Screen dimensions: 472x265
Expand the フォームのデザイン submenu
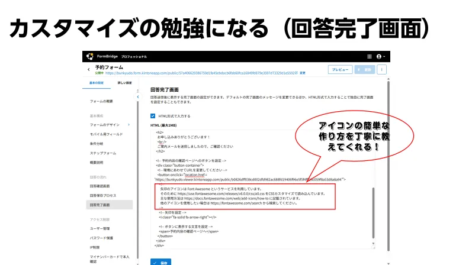(x=129, y=125)
